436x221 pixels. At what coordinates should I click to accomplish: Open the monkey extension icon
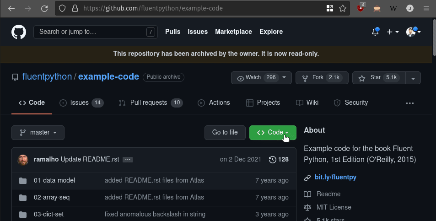pos(377,8)
